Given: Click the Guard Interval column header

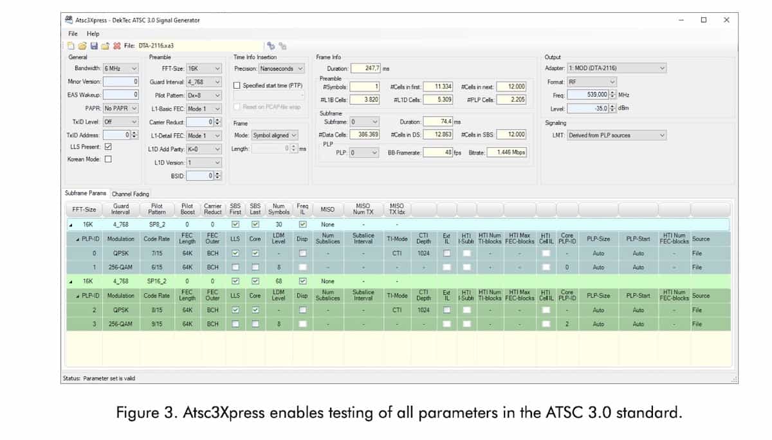Looking at the screenshot, I should tap(120, 209).
